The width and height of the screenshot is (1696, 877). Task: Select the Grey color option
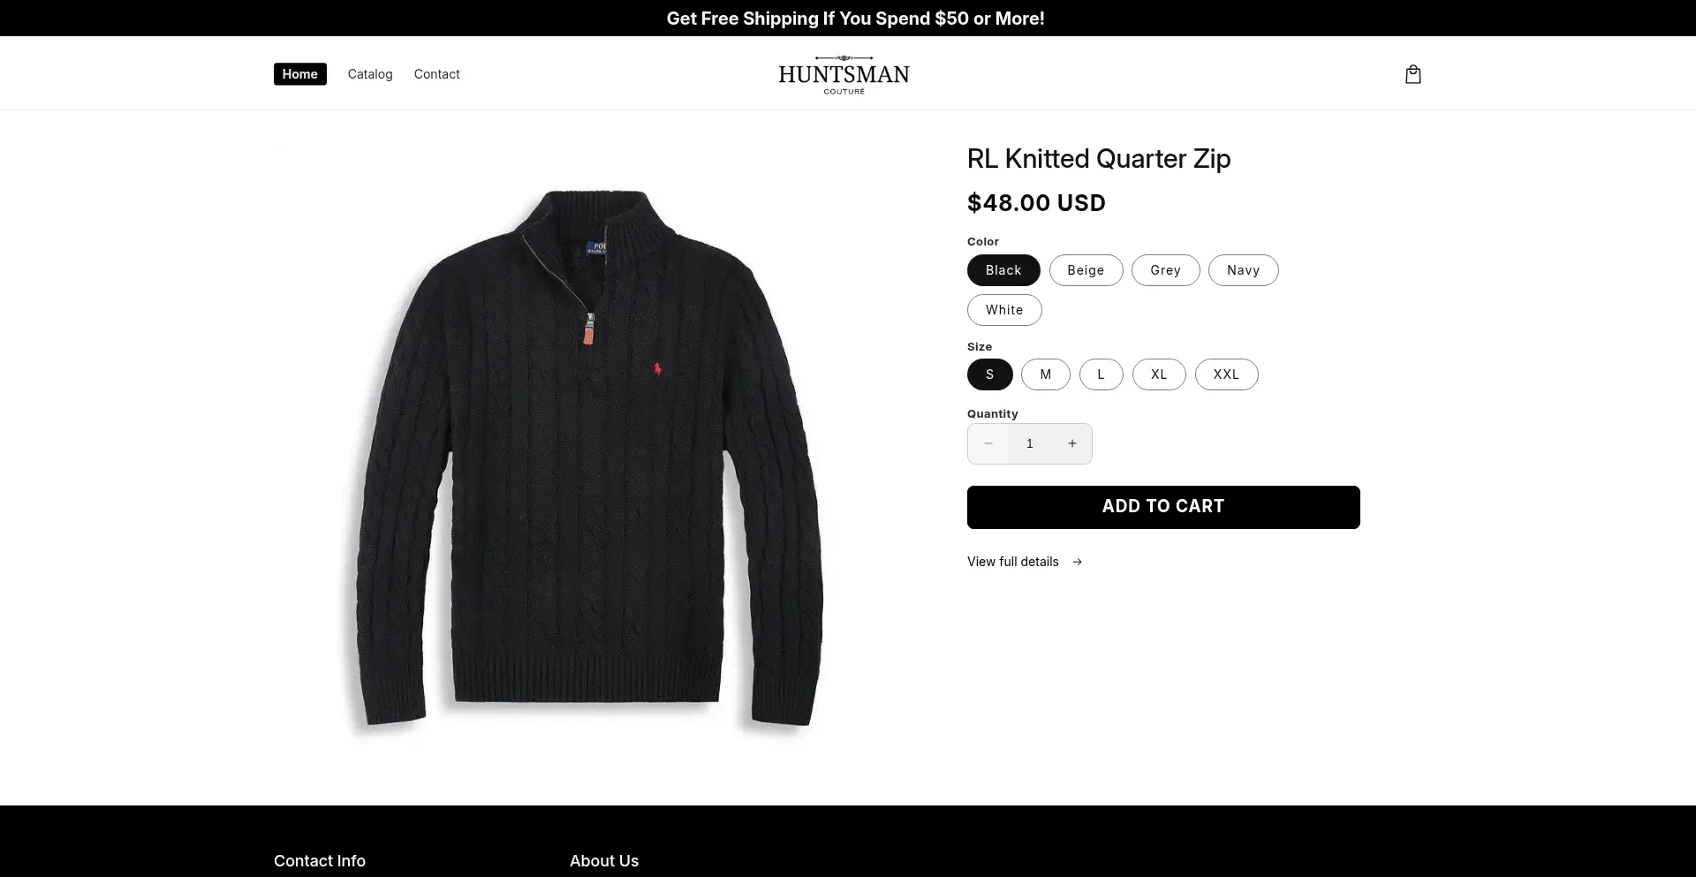(x=1165, y=270)
